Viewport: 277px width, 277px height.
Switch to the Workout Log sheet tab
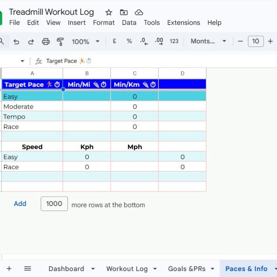point(127,269)
